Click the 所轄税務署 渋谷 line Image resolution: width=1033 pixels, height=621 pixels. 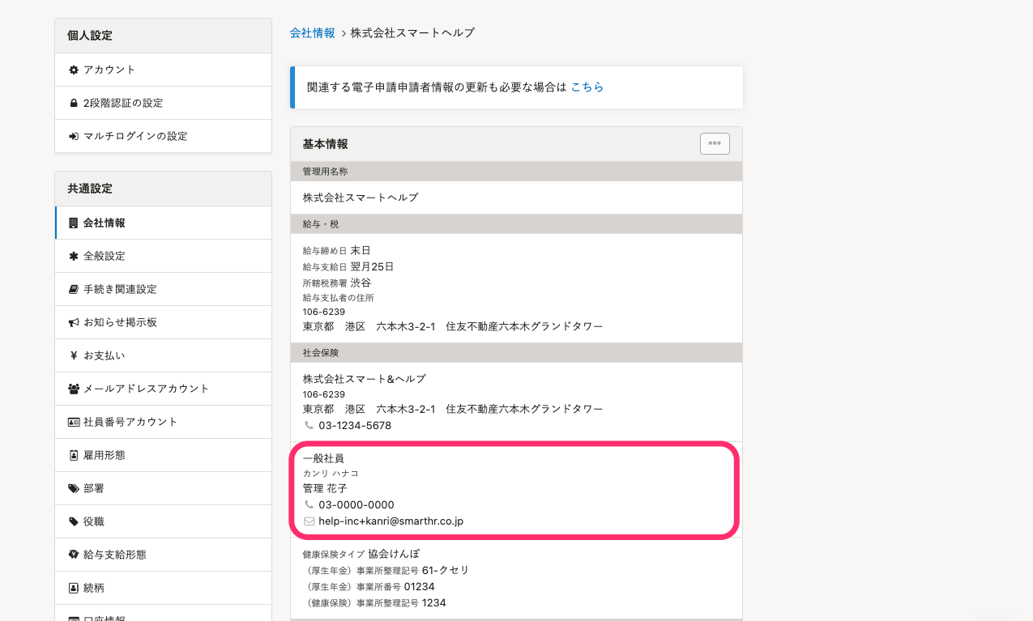pyautogui.click(x=337, y=283)
